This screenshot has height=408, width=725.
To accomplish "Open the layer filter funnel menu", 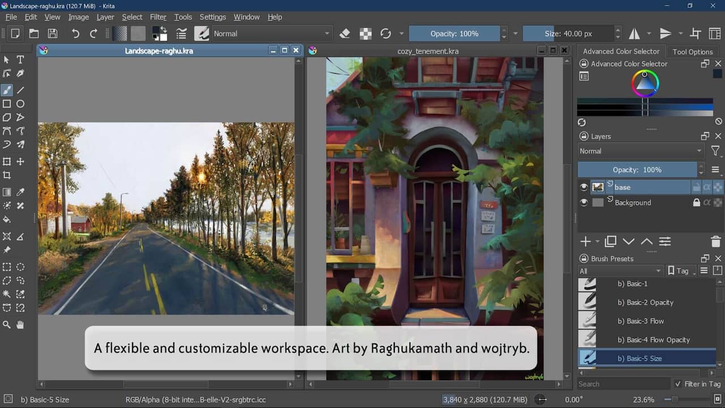I will [715, 151].
